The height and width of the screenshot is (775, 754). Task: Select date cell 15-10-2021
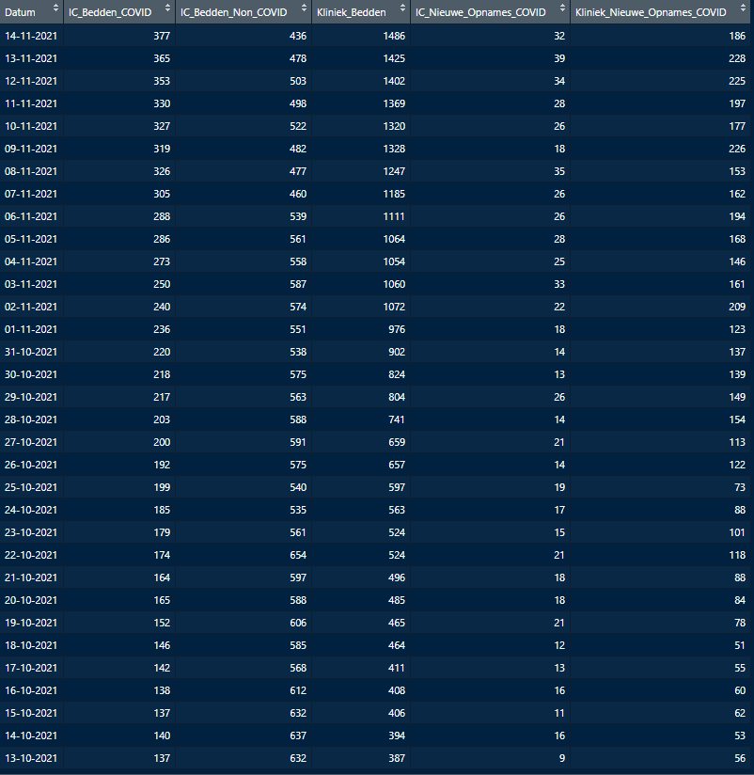pos(31,713)
